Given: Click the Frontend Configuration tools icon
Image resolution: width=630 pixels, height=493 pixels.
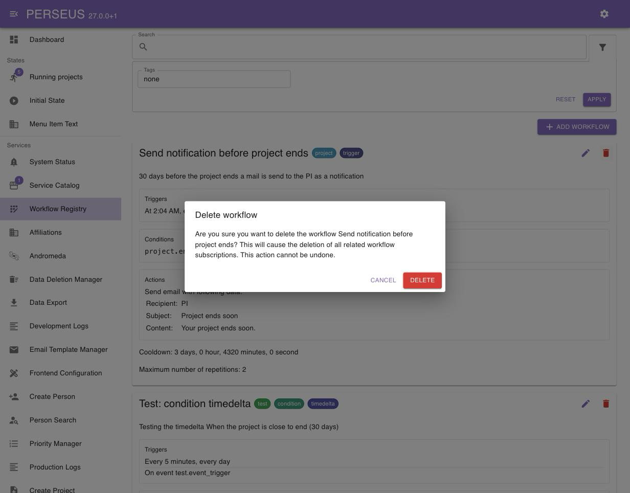Looking at the screenshot, I should (14, 373).
